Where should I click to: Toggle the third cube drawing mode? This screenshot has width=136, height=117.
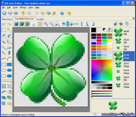pos(27,24)
